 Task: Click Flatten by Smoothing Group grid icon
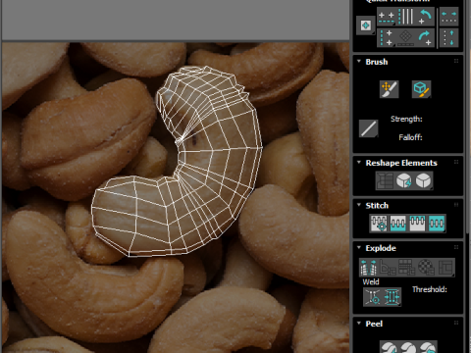tap(407, 267)
